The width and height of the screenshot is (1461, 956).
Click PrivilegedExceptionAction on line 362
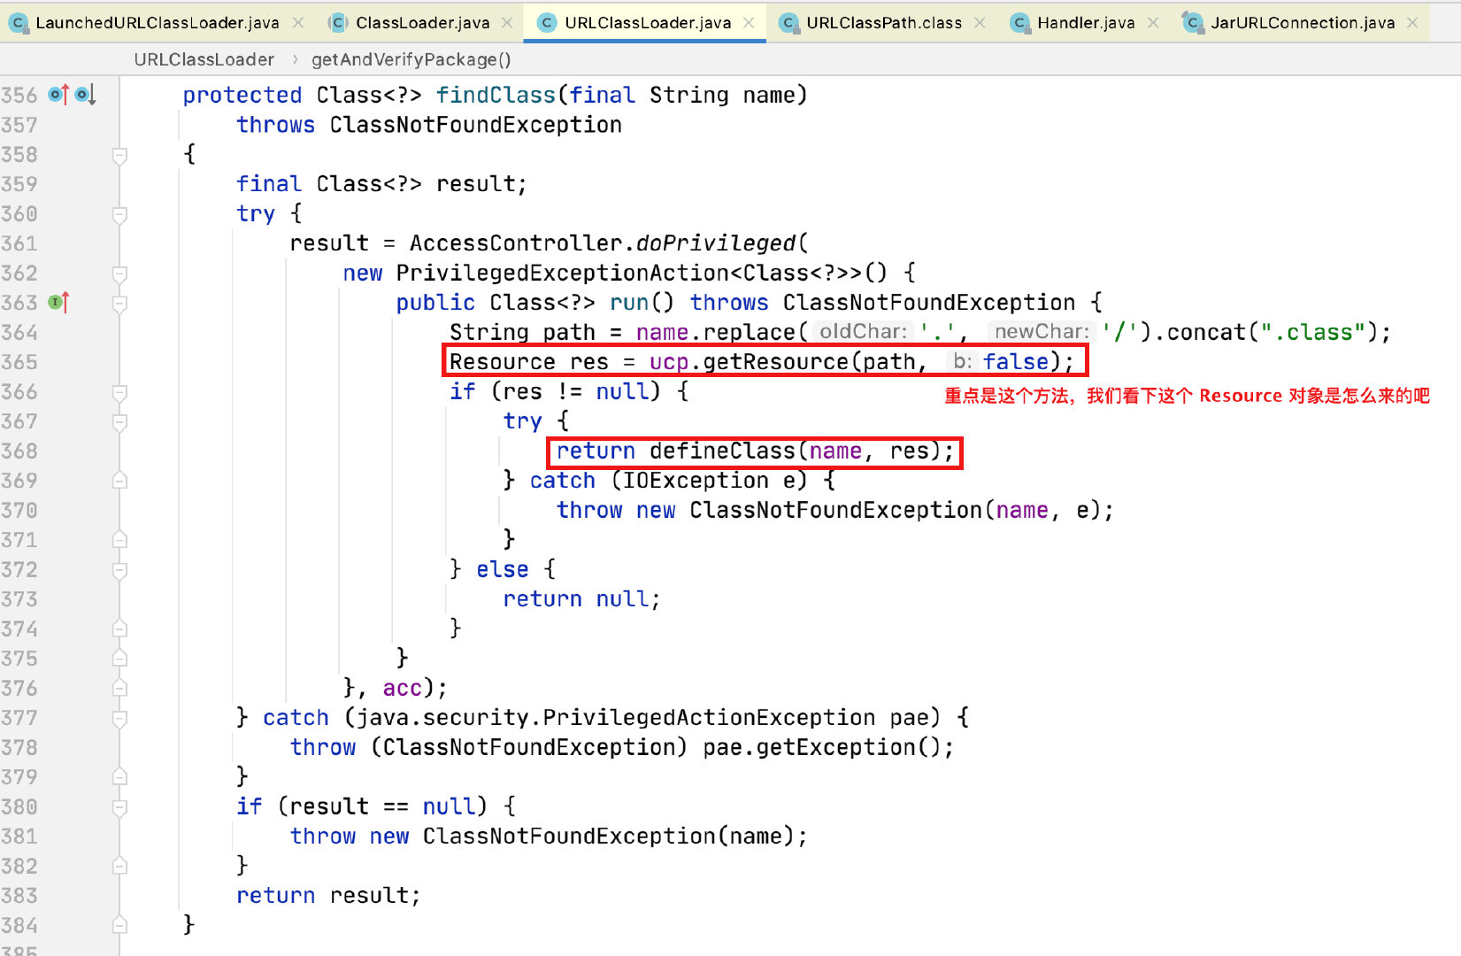pyautogui.click(x=563, y=273)
